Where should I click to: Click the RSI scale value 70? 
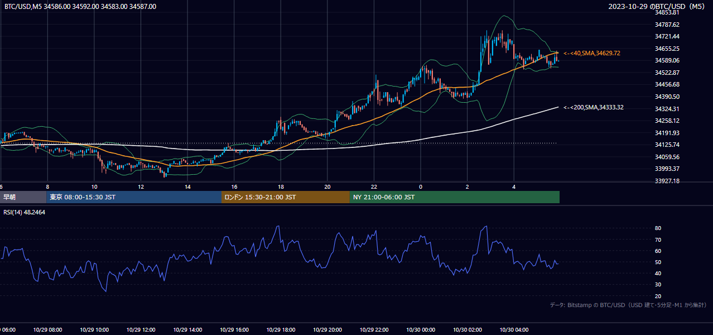click(x=658, y=240)
